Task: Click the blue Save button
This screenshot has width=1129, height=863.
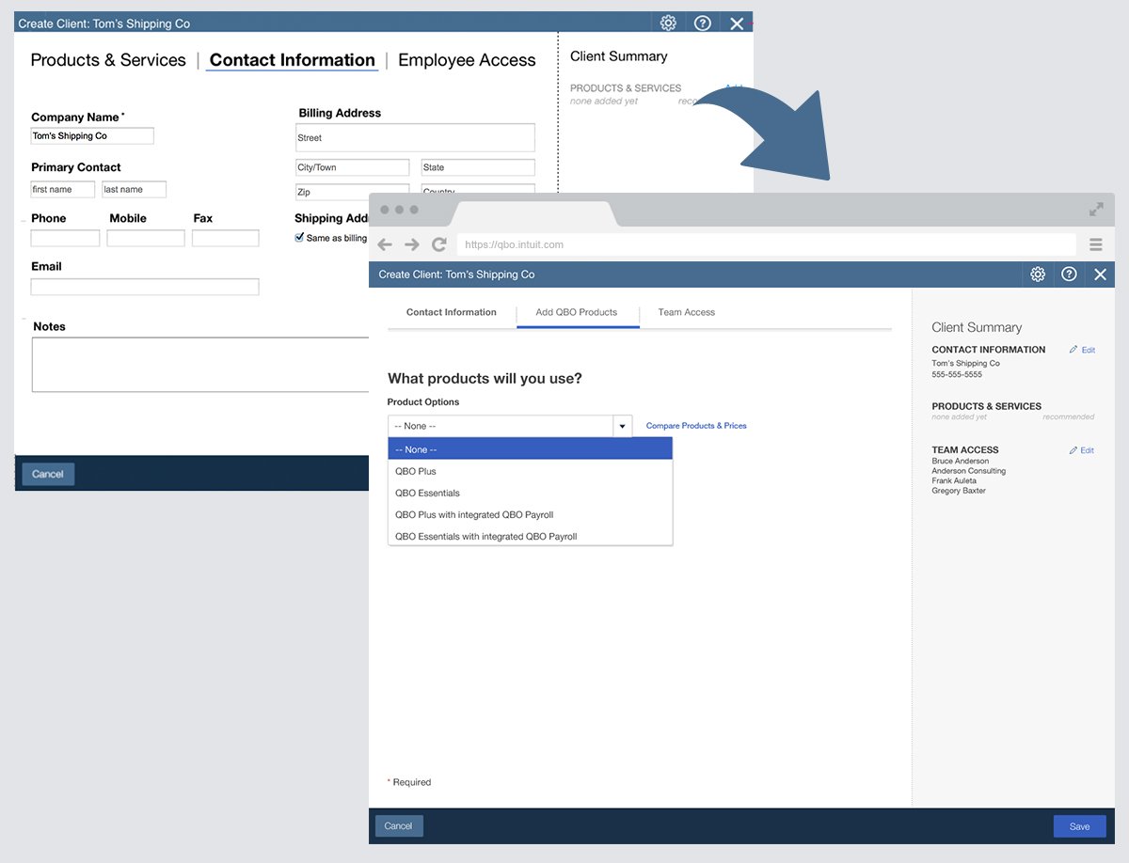Action: click(1079, 826)
